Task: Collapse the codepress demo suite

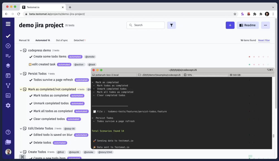Action: click(21, 51)
